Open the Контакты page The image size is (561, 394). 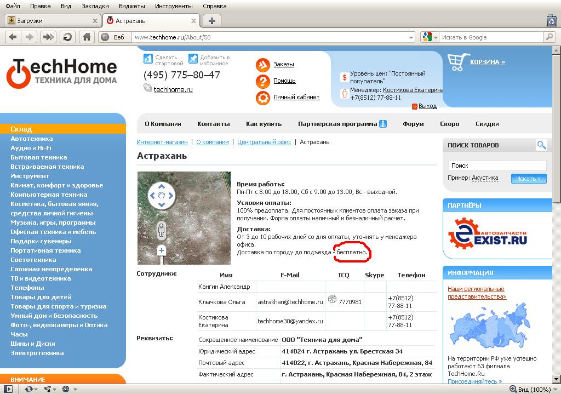(x=214, y=124)
